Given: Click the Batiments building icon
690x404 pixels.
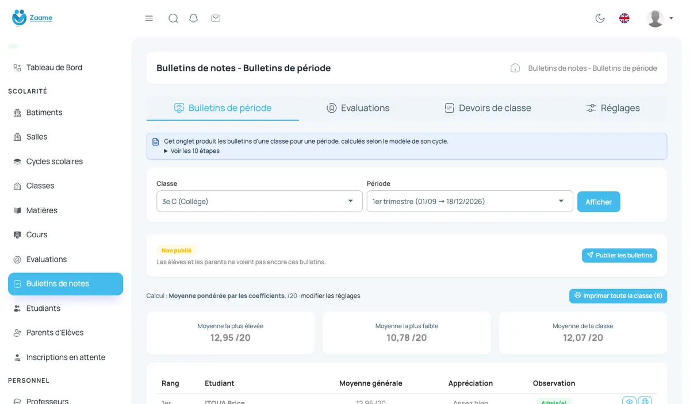Looking at the screenshot, I should click(x=17, y=113).
